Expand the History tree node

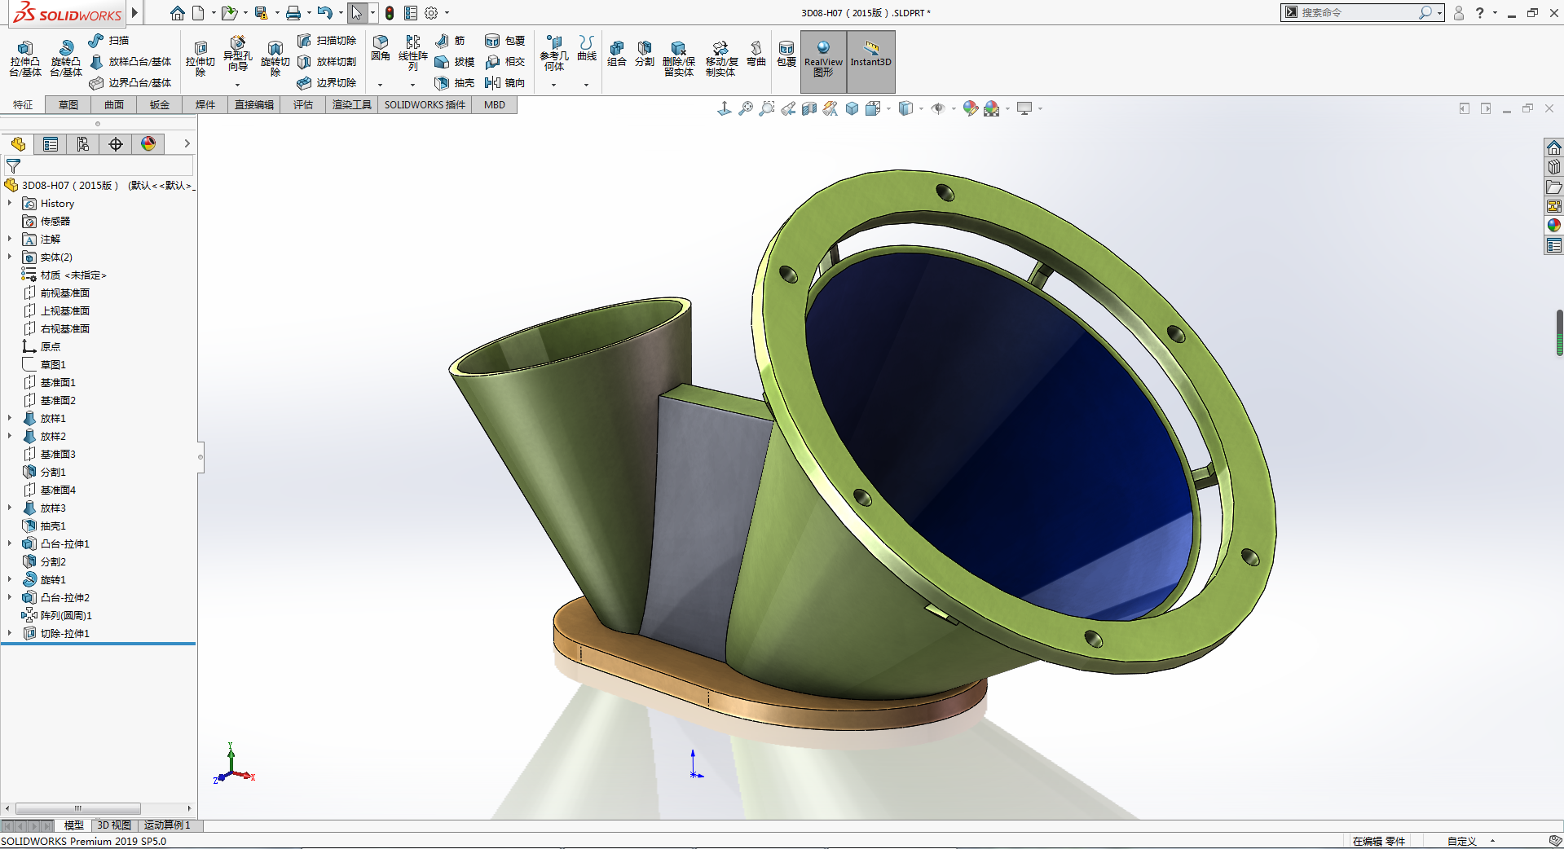point(10,203)
